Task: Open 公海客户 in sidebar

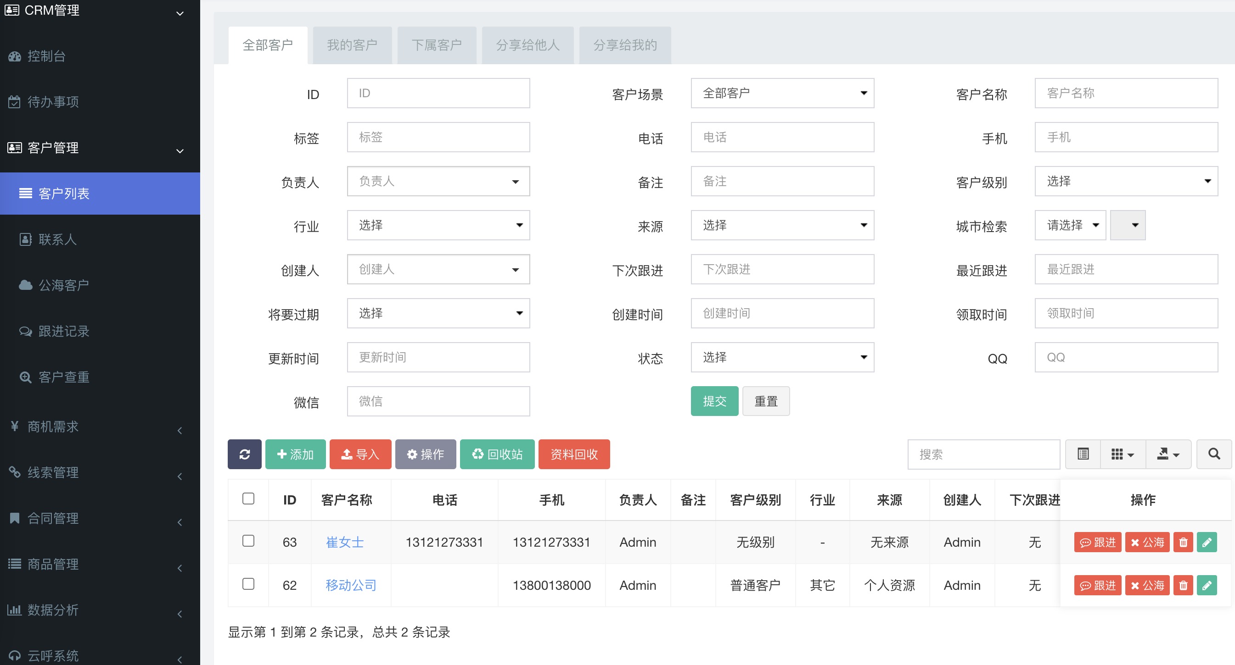Action: [100, 285]
